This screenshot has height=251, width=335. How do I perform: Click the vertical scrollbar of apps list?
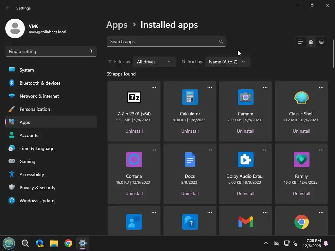(x=333, y=54)
